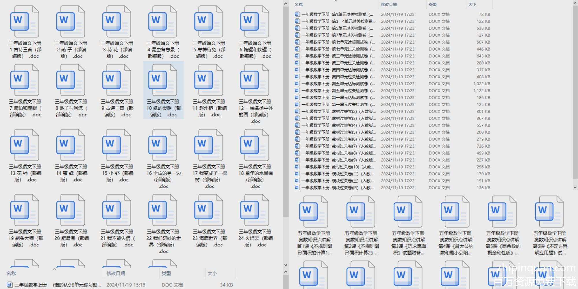Choose the 第四单元过关检测卷 list entry
Viewport: 578px width, 289px height.
[x=392, y=77]
